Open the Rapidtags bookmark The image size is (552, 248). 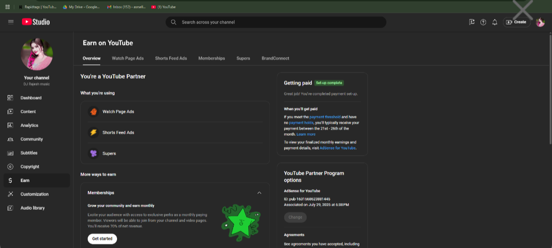click(38, 7)
